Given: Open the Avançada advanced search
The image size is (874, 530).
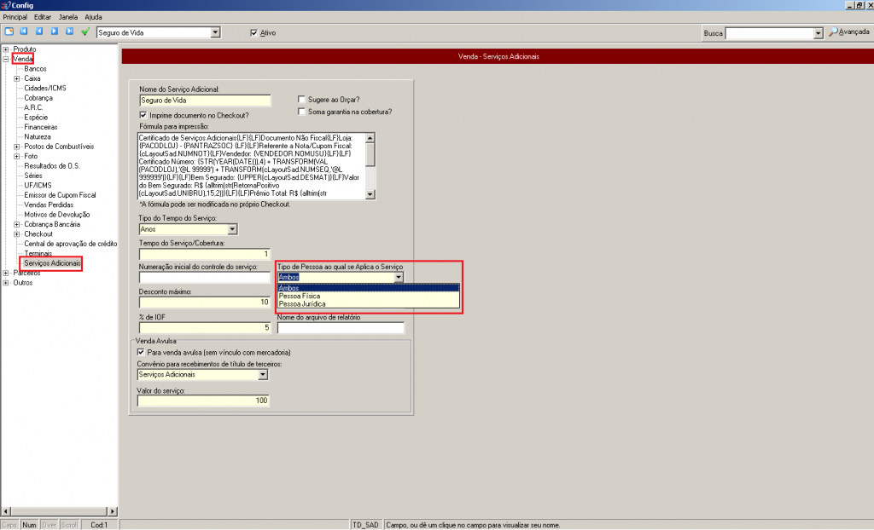Looking at the screenshot, I should (x=848, y=32).
